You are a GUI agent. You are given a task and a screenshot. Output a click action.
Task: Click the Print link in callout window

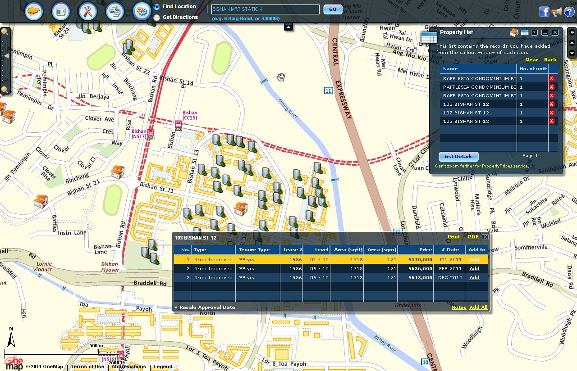point(454,237)
